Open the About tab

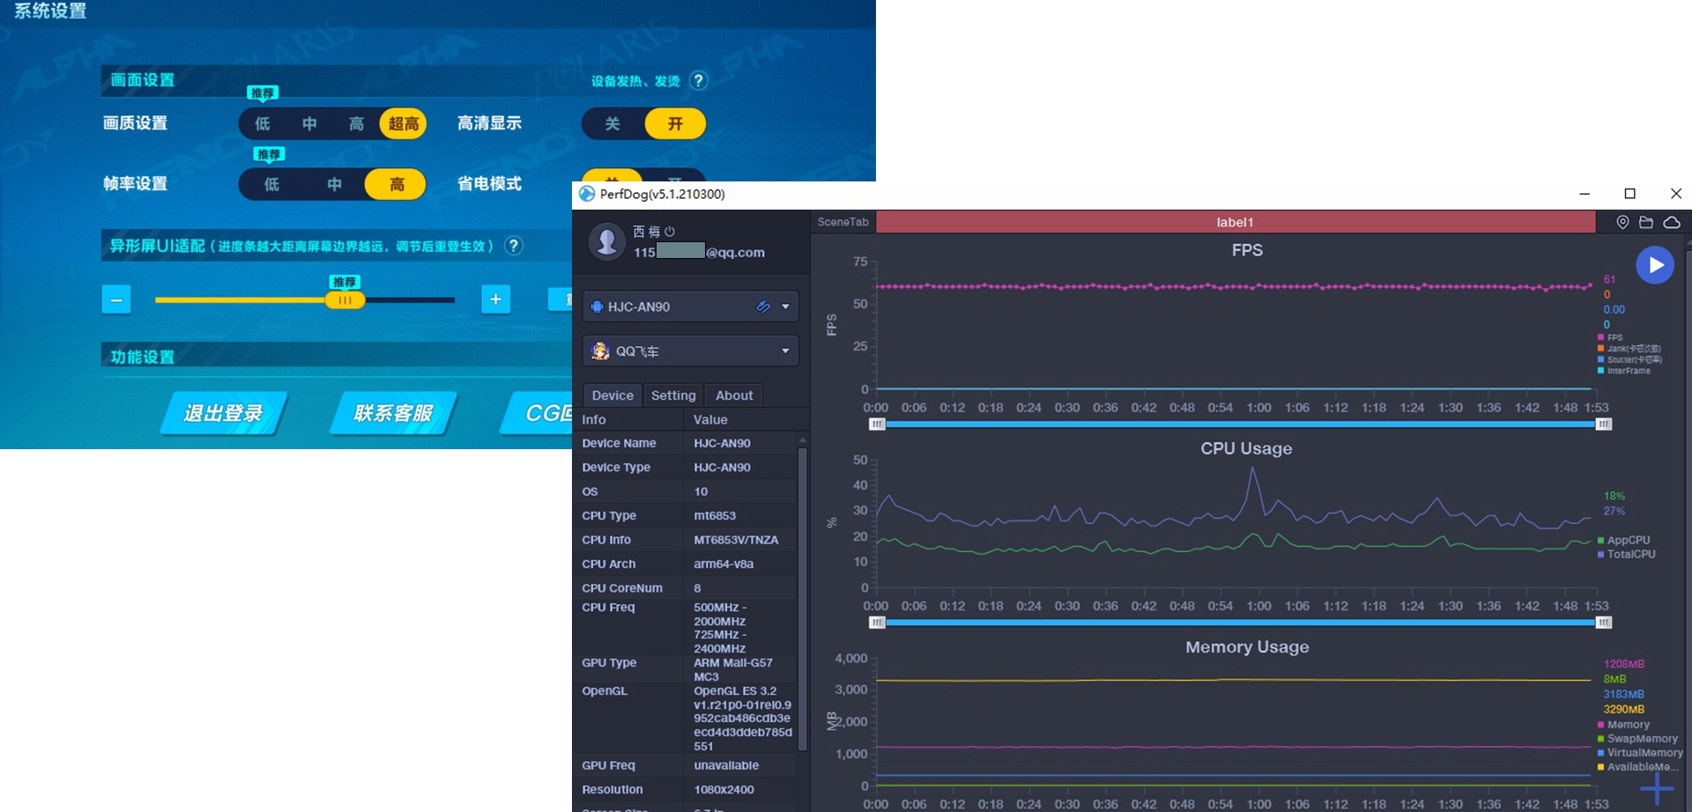click(734, 395)
